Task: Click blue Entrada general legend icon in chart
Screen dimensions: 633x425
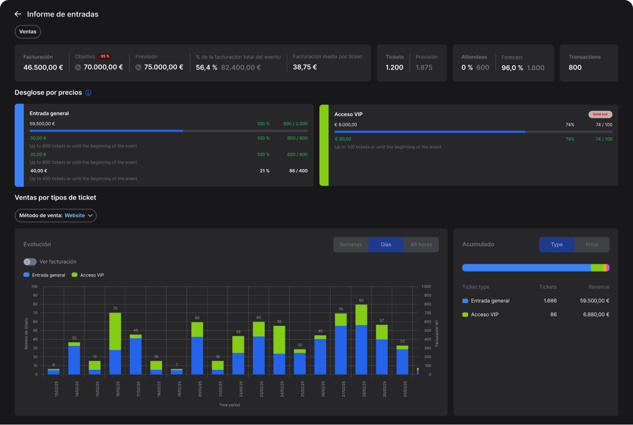Action: [x=27, y=275]
